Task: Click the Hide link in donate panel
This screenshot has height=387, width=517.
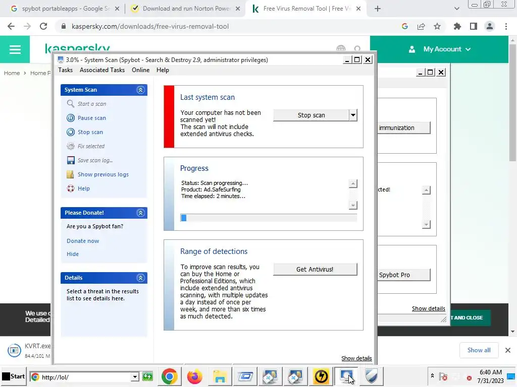Action: coord(73,254)
